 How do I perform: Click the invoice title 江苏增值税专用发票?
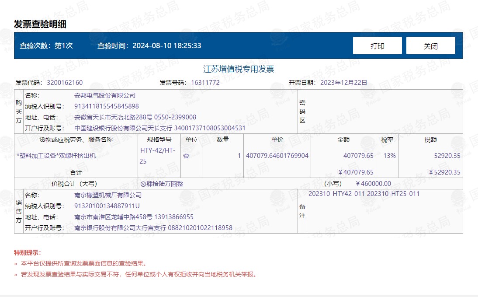click(239, 69)
